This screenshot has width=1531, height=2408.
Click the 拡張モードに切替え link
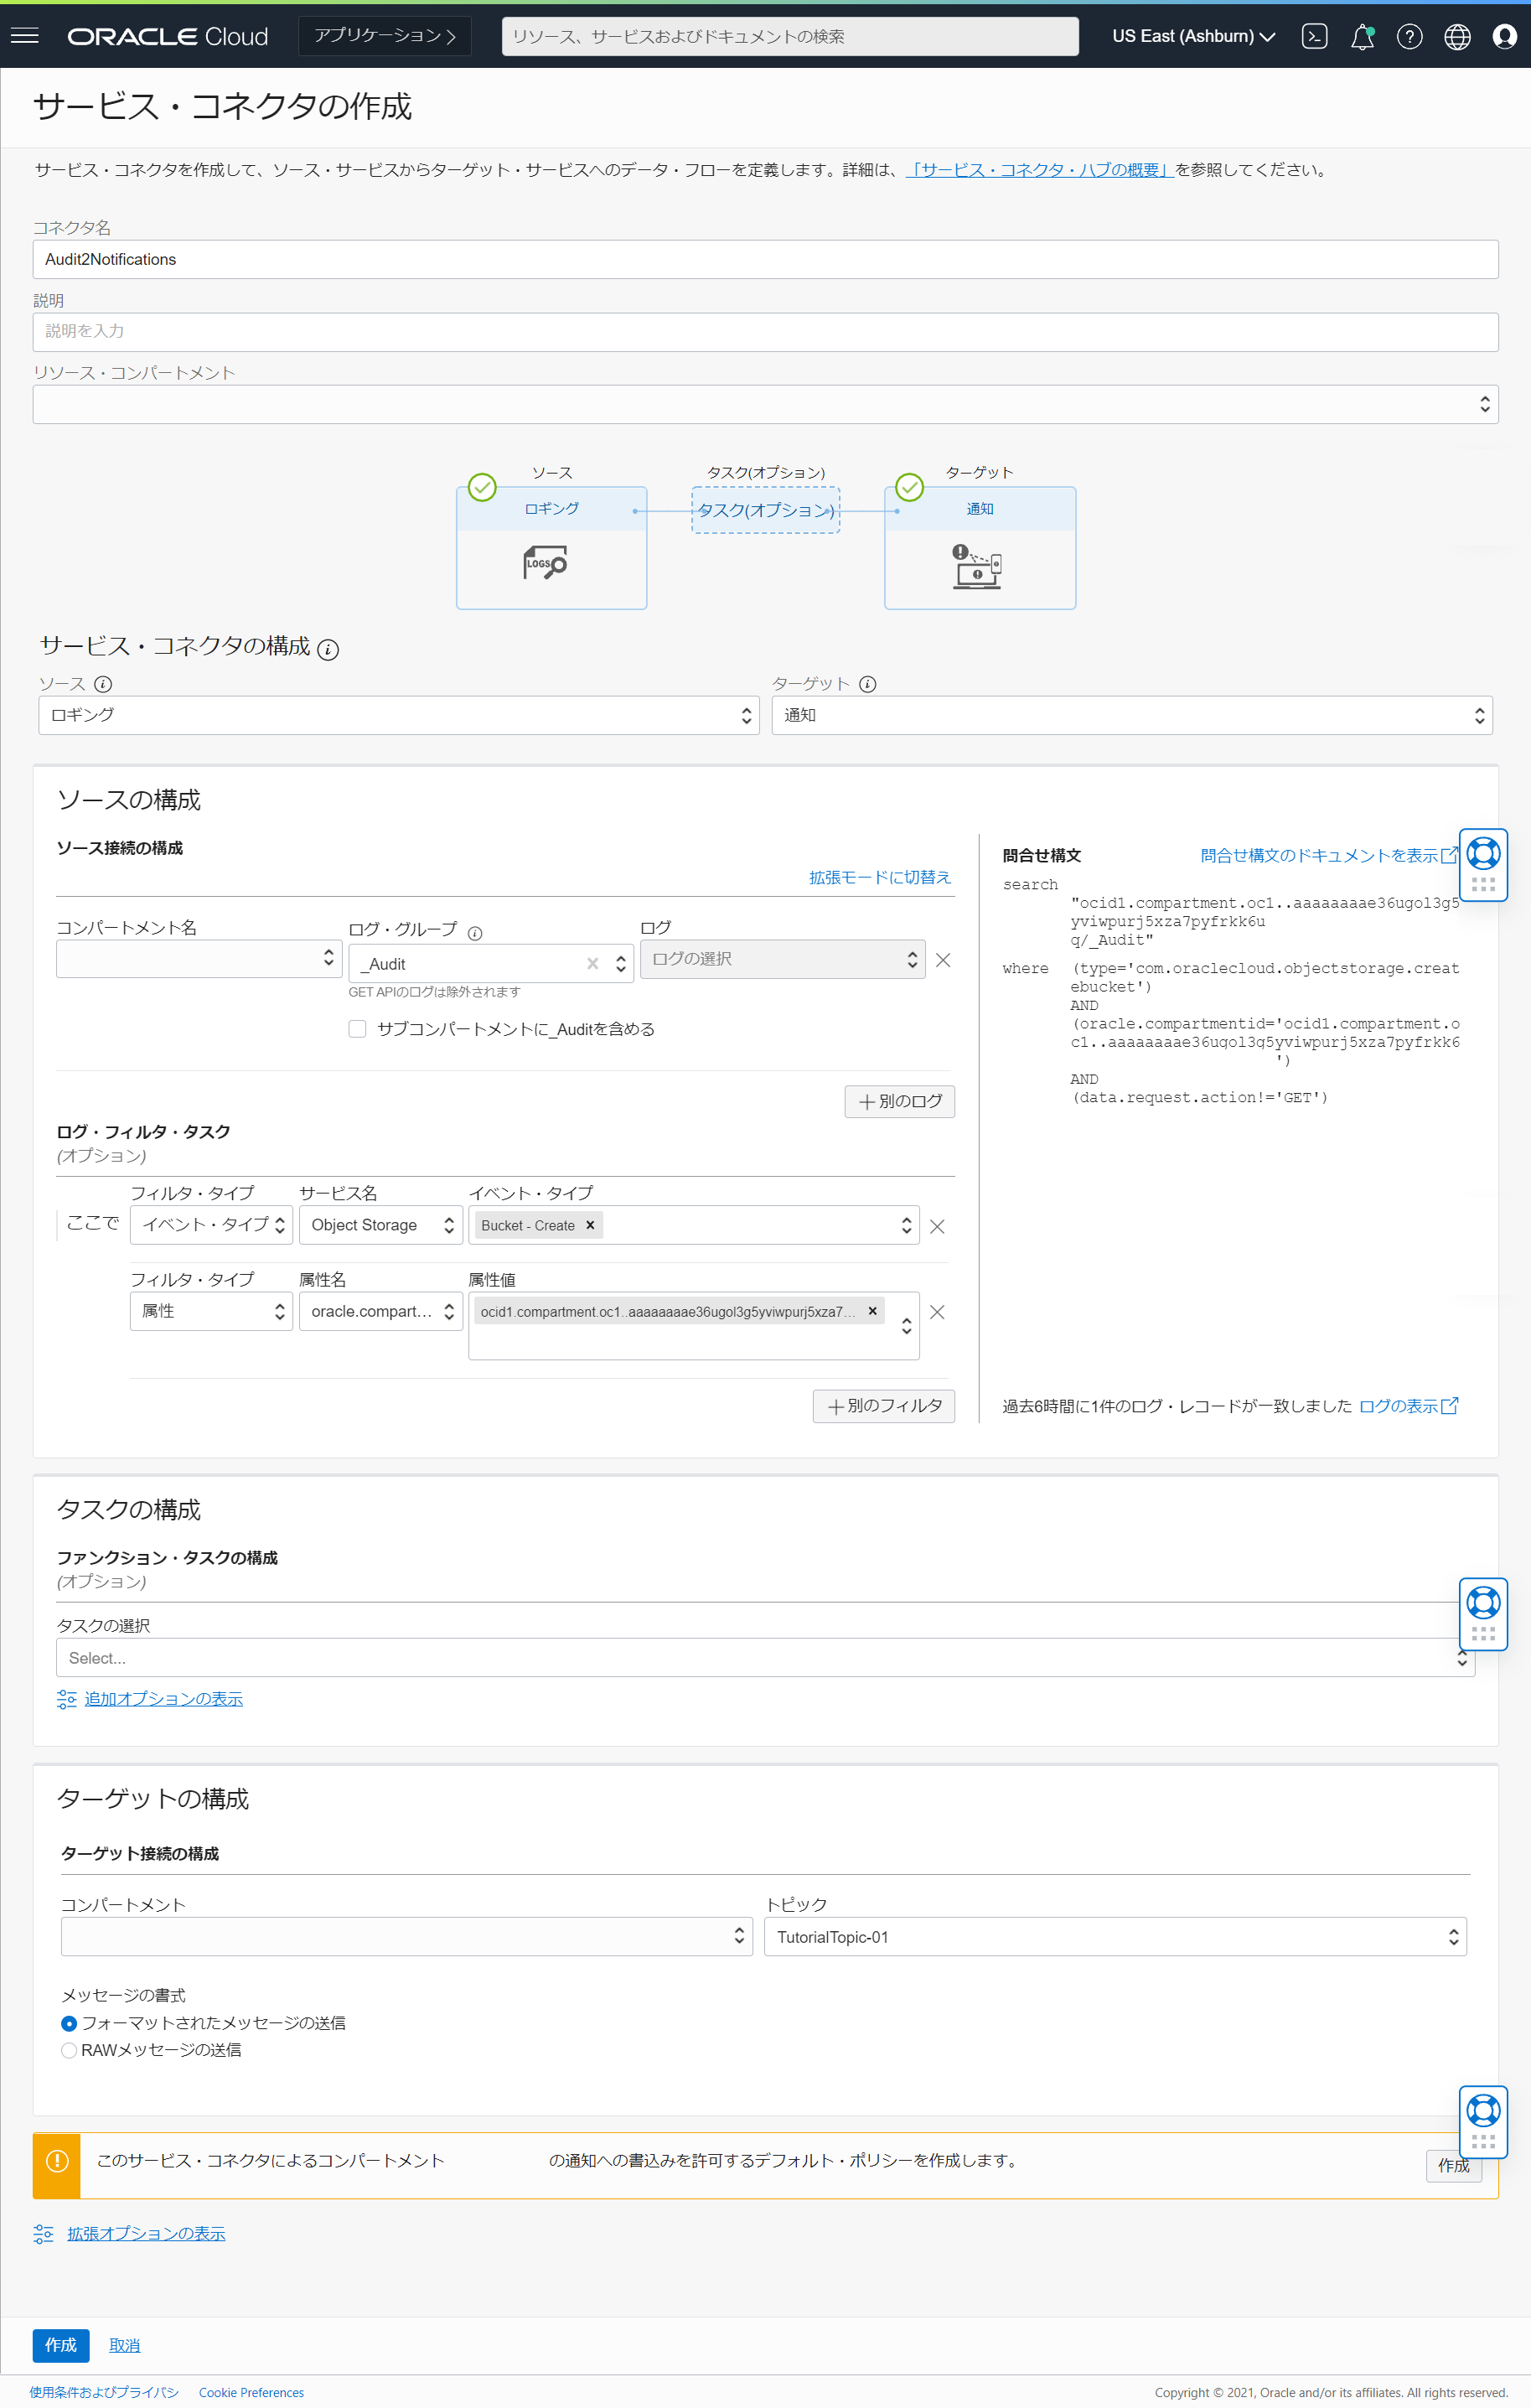tap(879, 877)
